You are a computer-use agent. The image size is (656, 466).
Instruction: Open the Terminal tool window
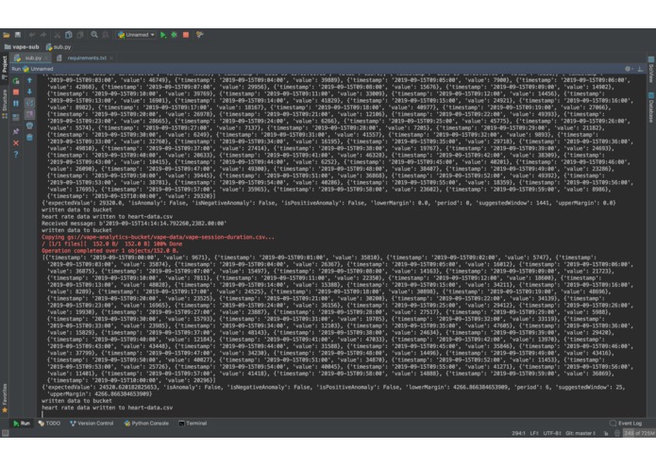coord(193,424)
